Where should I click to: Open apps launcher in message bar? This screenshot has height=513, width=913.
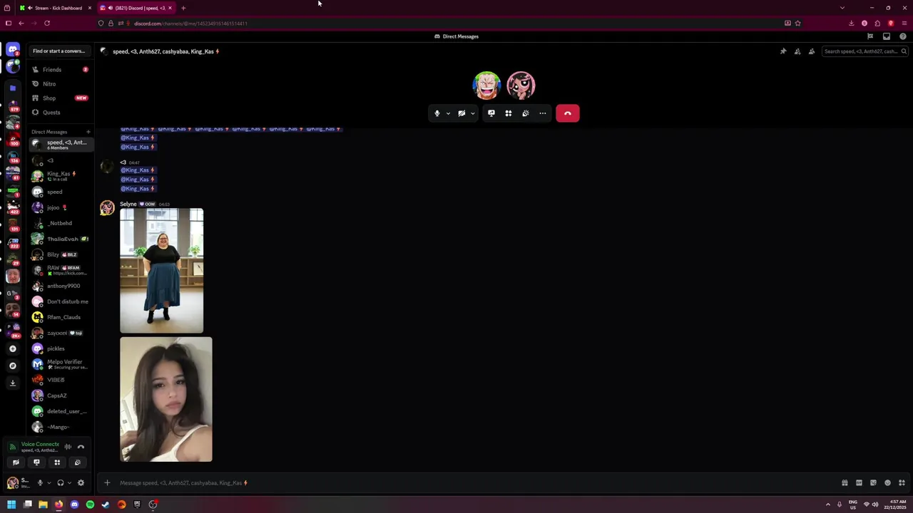[x=902, y=483]
